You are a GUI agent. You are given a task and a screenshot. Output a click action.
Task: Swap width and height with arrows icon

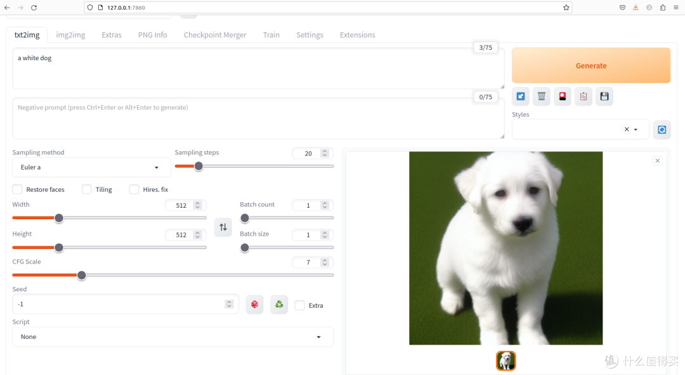[x=223, y=227]
